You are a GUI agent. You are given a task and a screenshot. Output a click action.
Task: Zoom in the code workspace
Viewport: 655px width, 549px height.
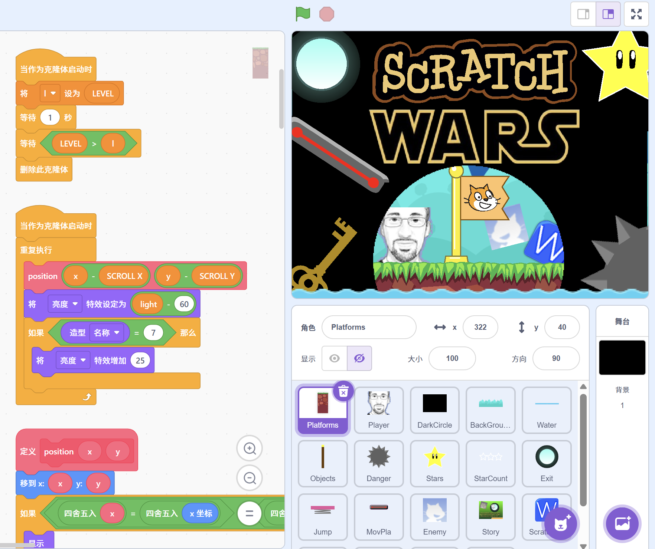[x=250, y=448]
